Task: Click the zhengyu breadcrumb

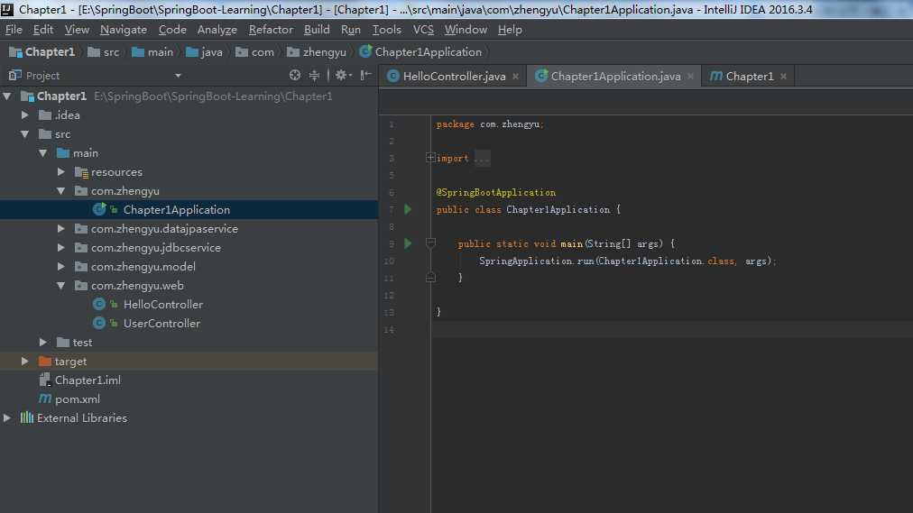Action: point(317,51)
